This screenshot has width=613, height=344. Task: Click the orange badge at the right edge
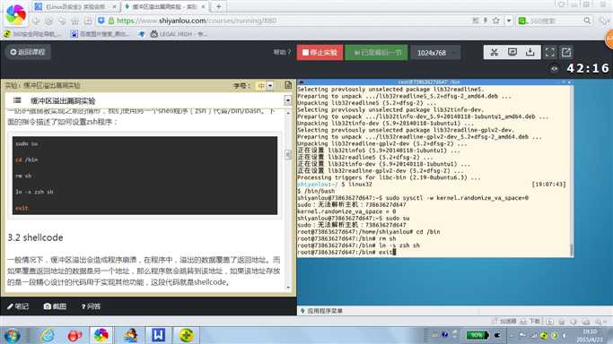pos(609,39)
